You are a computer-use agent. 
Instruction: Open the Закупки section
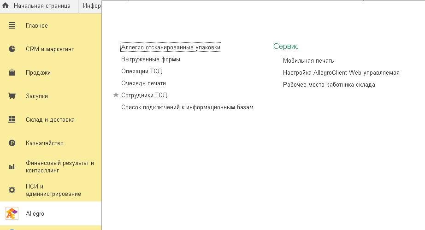[x=36, y=96]
